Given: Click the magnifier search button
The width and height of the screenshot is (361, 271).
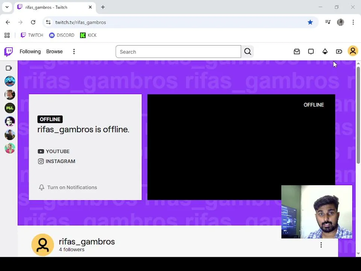Looking at the screenshot, I should (247, 52).
